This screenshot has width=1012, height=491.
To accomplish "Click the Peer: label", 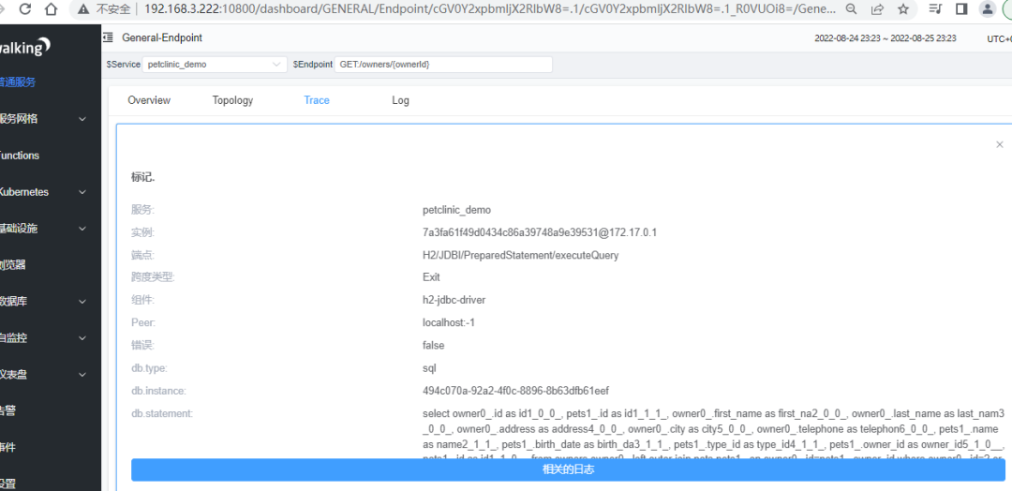I will (142, 322).
